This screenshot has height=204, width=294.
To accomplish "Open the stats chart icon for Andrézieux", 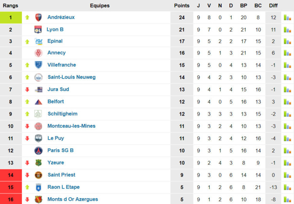I will [287, 17].
